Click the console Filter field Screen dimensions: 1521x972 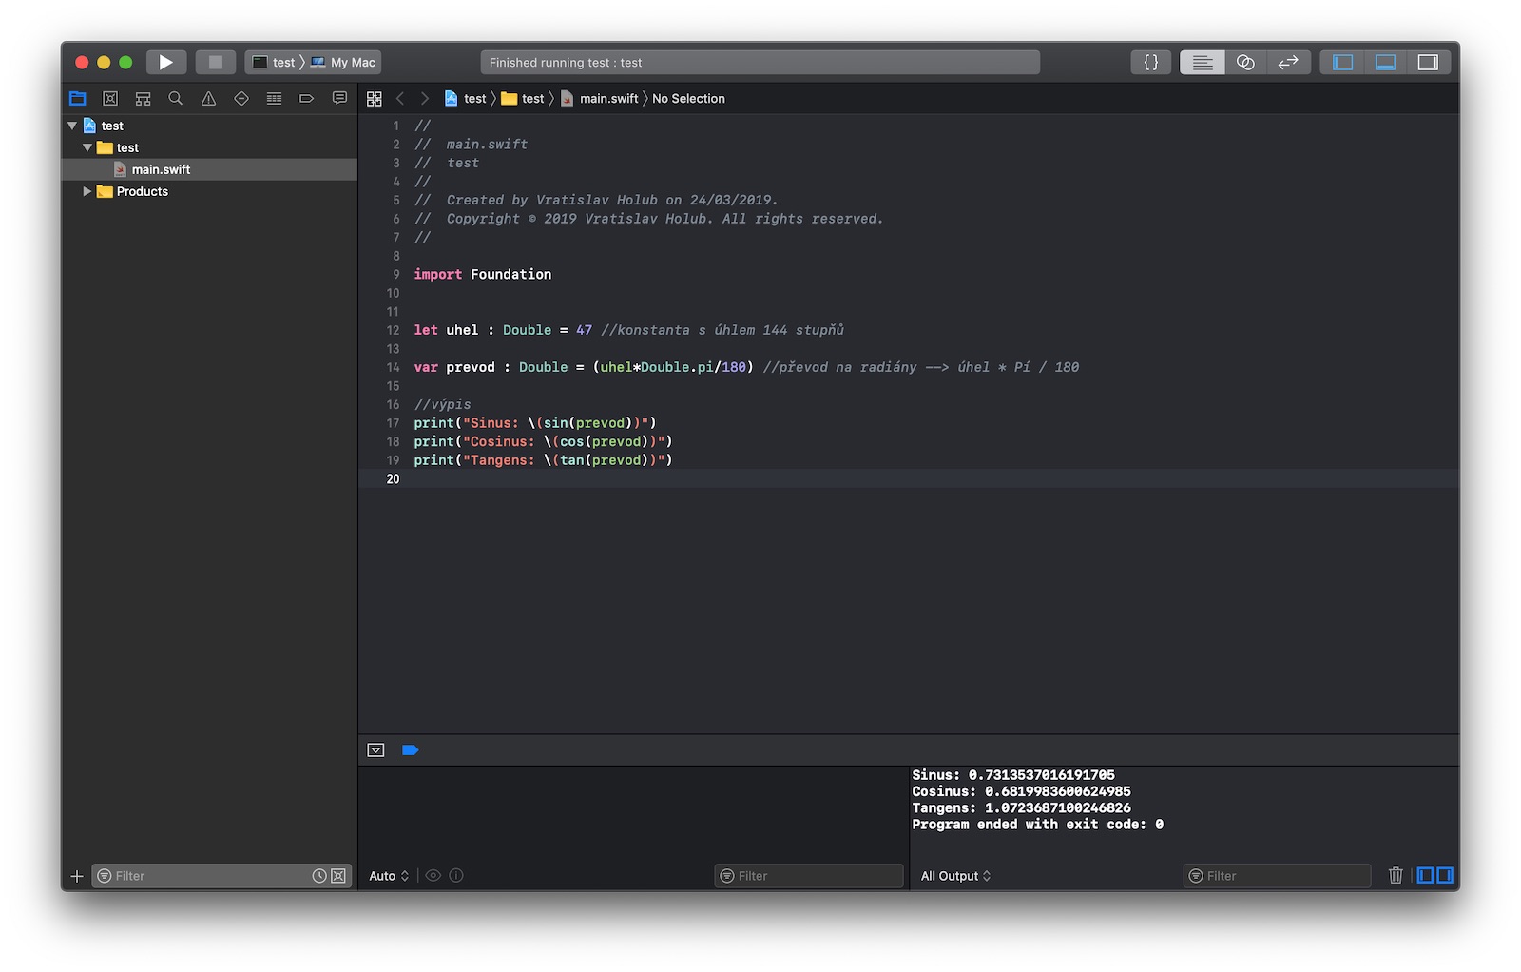pos(1277,876)
